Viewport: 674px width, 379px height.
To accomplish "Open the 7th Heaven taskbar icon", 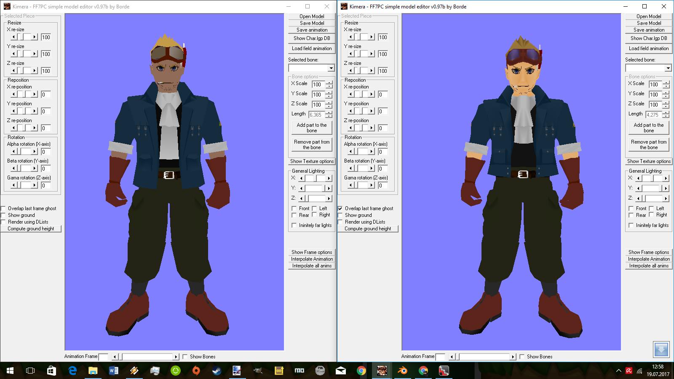I will click(x=320, y=371).
